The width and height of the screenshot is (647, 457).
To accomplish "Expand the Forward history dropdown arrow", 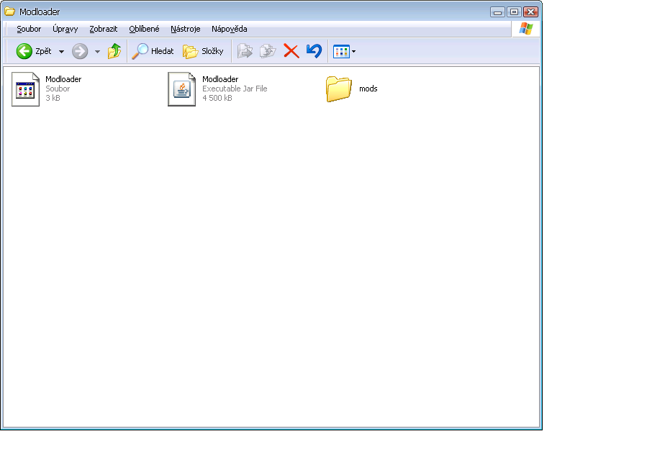I will 97,52.
